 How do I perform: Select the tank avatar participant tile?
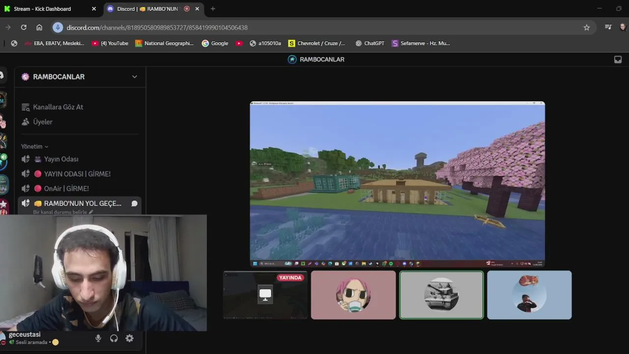point(441,295)
